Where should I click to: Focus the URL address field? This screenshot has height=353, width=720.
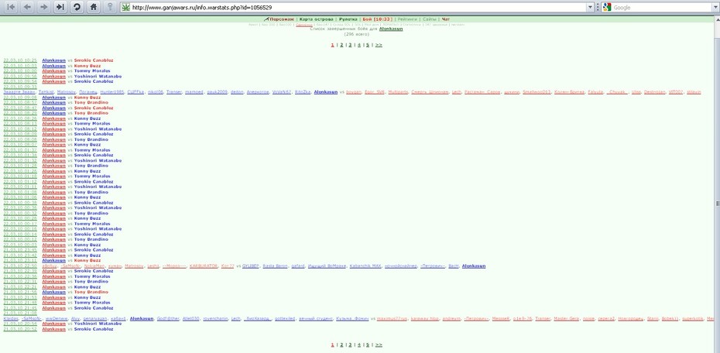[x=358, y=7]
